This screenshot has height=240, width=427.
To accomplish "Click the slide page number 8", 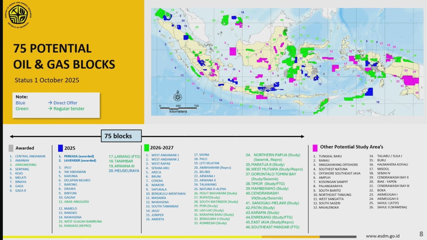I will click(x=421, y=234).
